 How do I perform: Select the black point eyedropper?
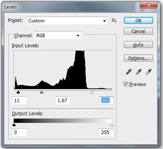129,72
